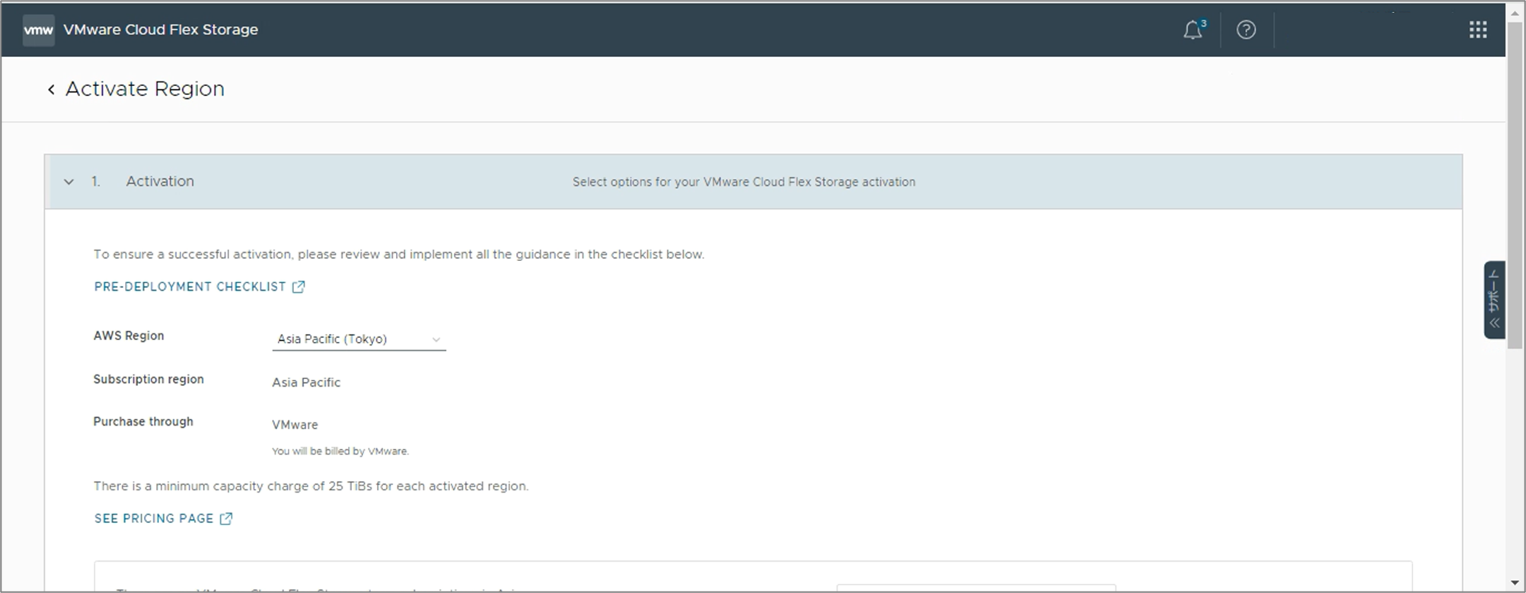This screenshot has width=1526, height=593.
Task: Click the vertical scrollbar thumb
Action: [x=1515, y=187]
